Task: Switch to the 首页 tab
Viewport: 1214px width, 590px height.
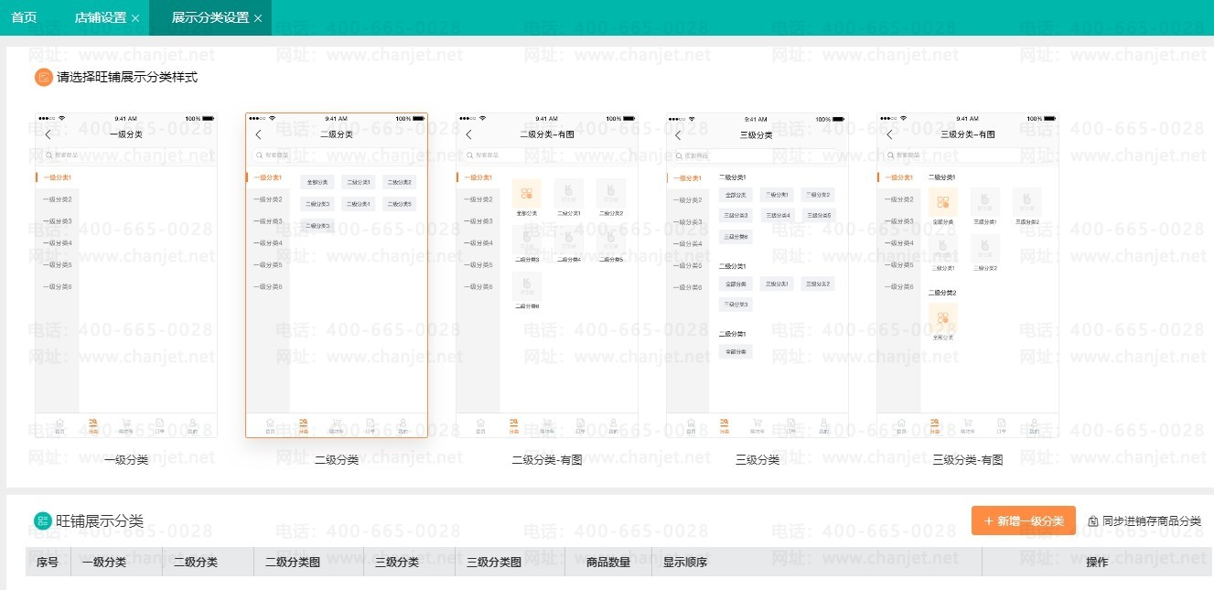Action: point(25,17)
